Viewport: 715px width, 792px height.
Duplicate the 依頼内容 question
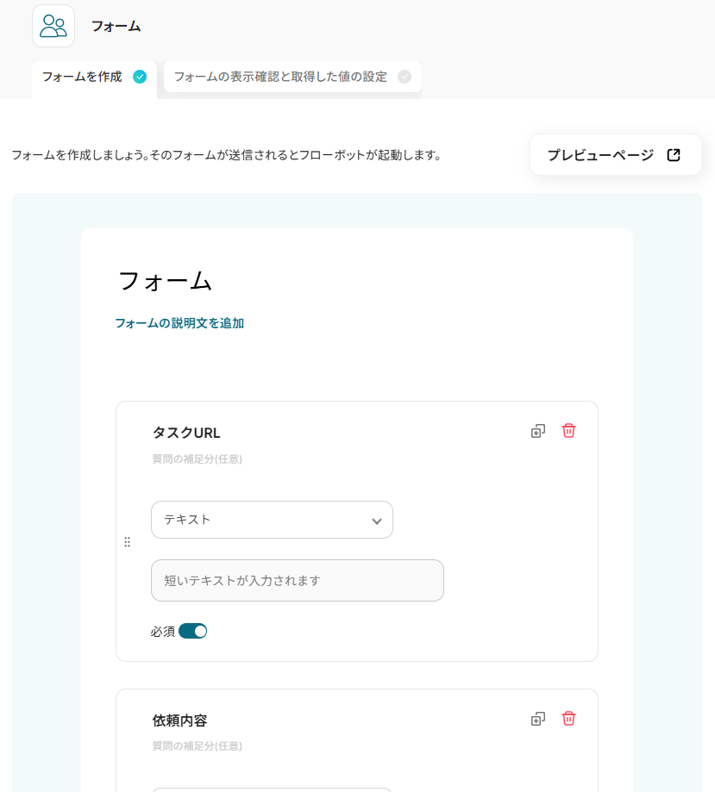(x=538, y=719)
